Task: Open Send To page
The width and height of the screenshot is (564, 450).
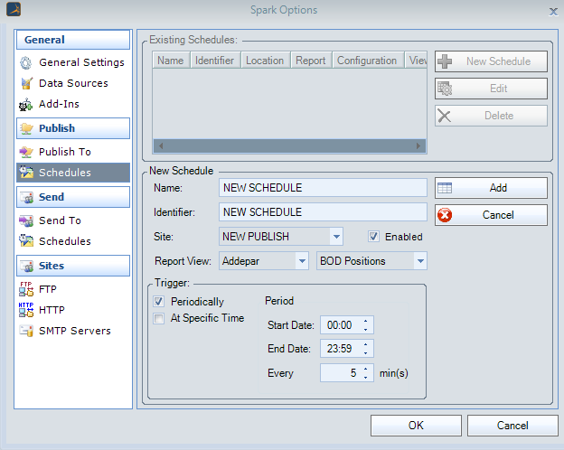Action: 73,220
